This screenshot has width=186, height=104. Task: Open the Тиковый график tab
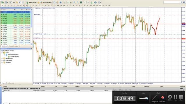point(14,46)
